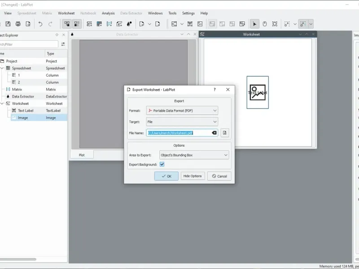The image size is (359, 269).
Task: Click the Type column header
Action: tap(56, 53)
